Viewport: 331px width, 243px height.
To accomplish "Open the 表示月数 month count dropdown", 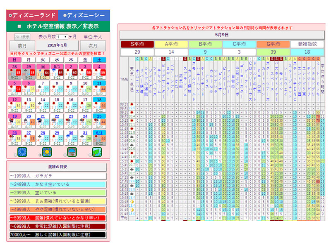I will tap(62, 37).
